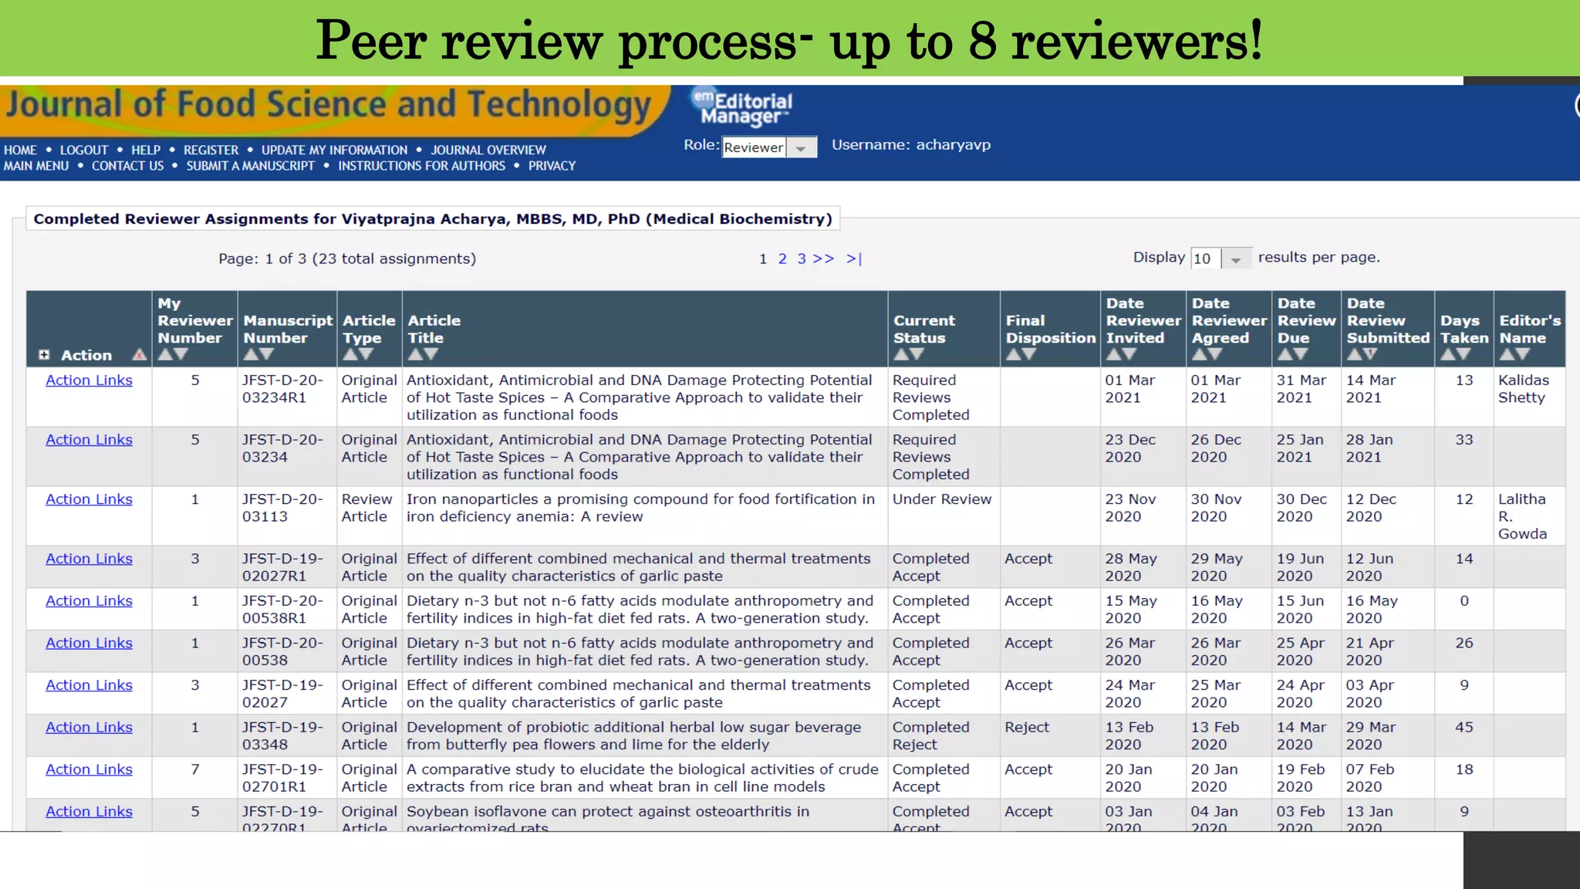The width and height of the screenshot is (1580, 889).
Task: Sort Editor's Name ascending arrow
Action: (x=1507, y=354)
